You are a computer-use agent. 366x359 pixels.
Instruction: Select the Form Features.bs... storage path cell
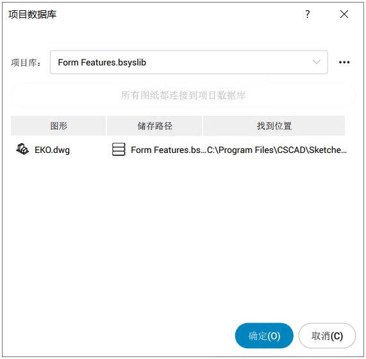[169, 150]
